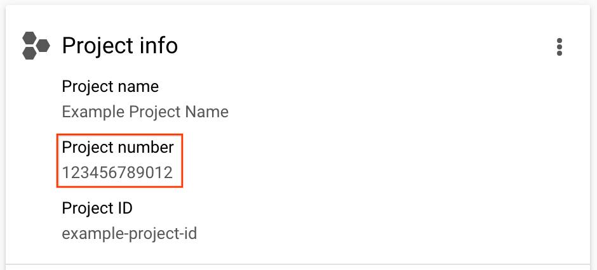Click the blank card area beside the project ID

381,222
